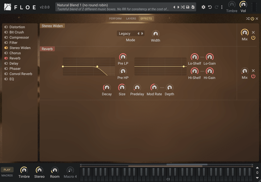Undo the last change
261x182 pixels.
[210, 7]
